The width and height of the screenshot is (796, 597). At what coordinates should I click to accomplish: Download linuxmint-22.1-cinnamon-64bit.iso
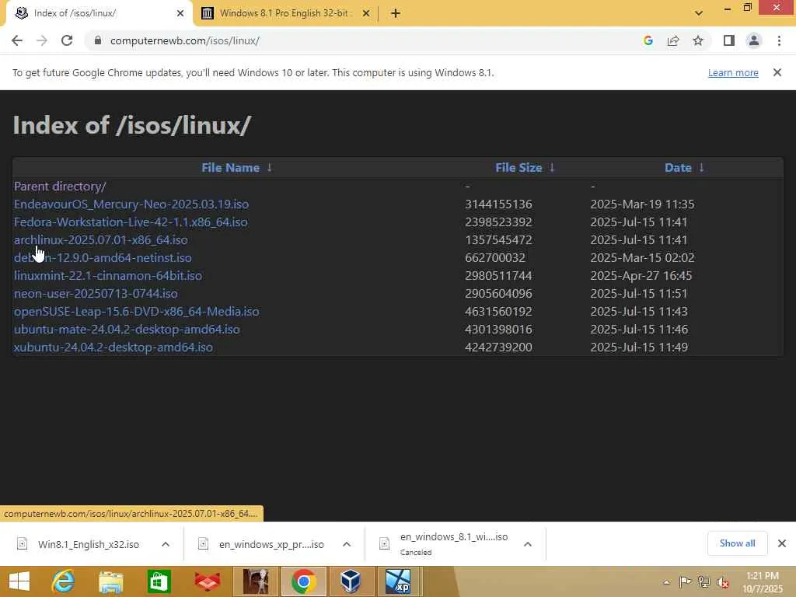(107, 276)
